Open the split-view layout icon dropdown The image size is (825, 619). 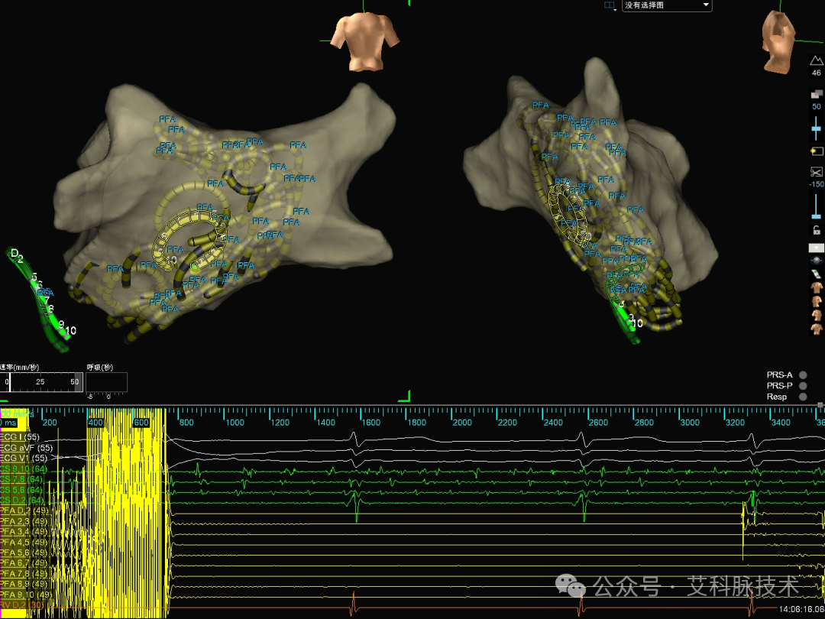click(x=610, y=5)
